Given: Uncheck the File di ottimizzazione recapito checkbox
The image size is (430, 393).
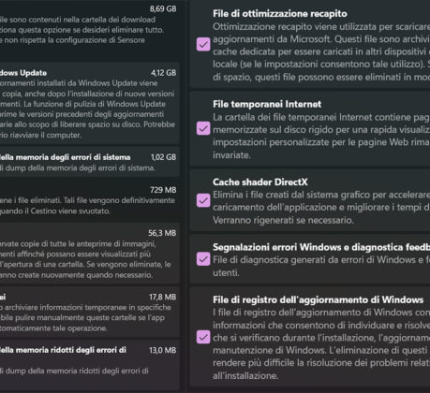Looking at the screenshot, I should 203,44.
